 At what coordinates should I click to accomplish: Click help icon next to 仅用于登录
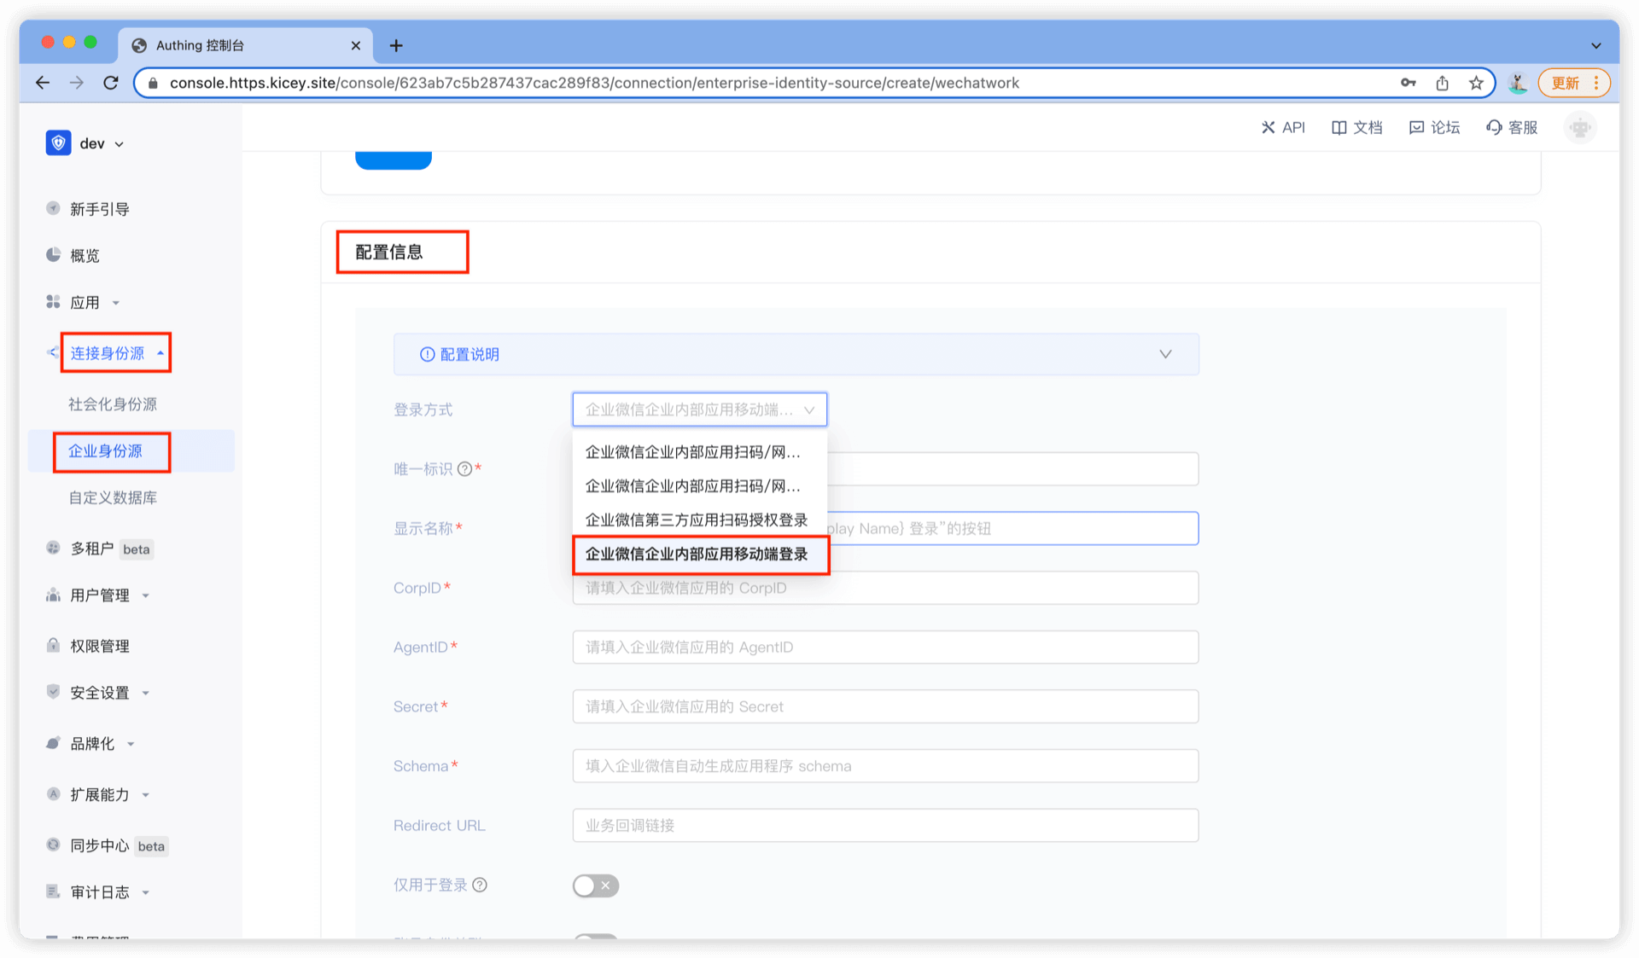[x=480, y=885]
